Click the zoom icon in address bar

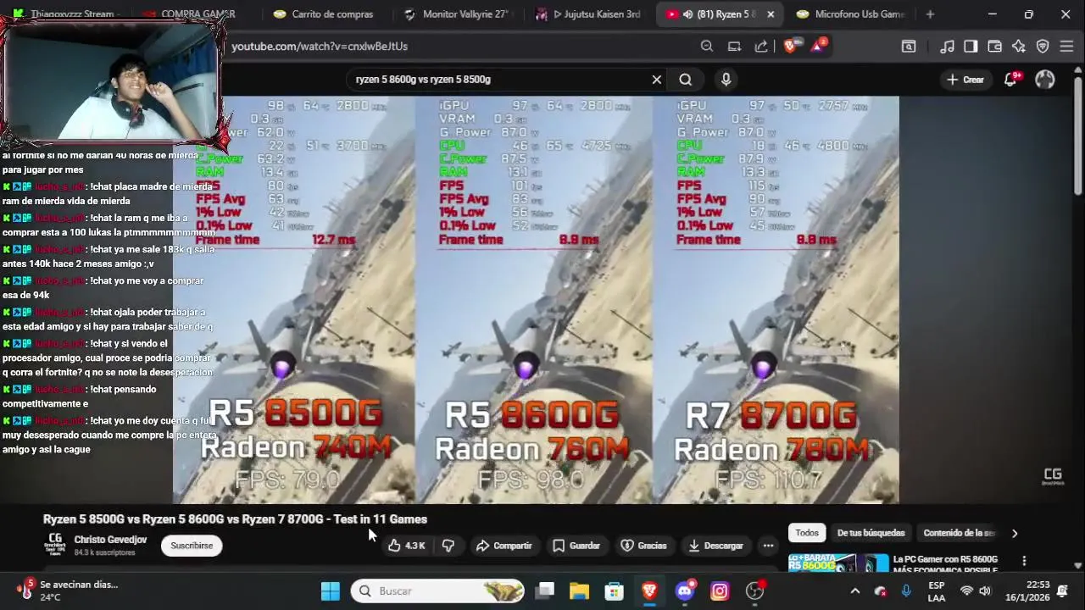[x=707, y=47]
